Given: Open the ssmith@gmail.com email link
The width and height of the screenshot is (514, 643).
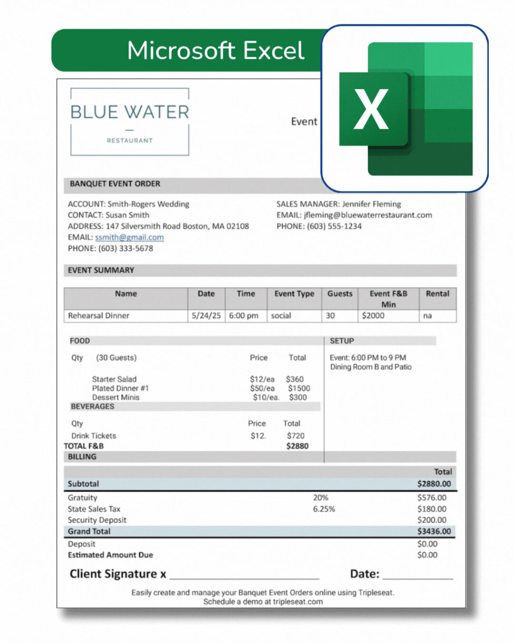Looking at the screenshot, I should click(129, 237).
